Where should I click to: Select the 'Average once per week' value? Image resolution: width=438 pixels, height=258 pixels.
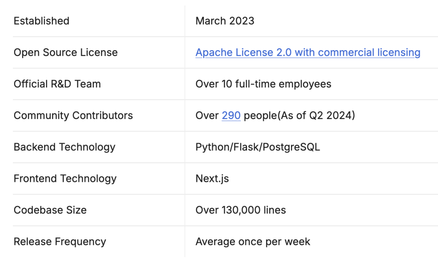[x=253, y=241]
